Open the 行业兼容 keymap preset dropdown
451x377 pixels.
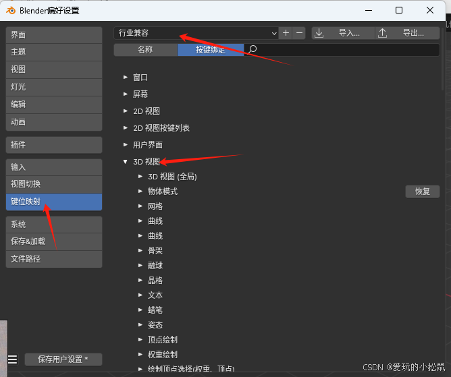pos(196,33)
